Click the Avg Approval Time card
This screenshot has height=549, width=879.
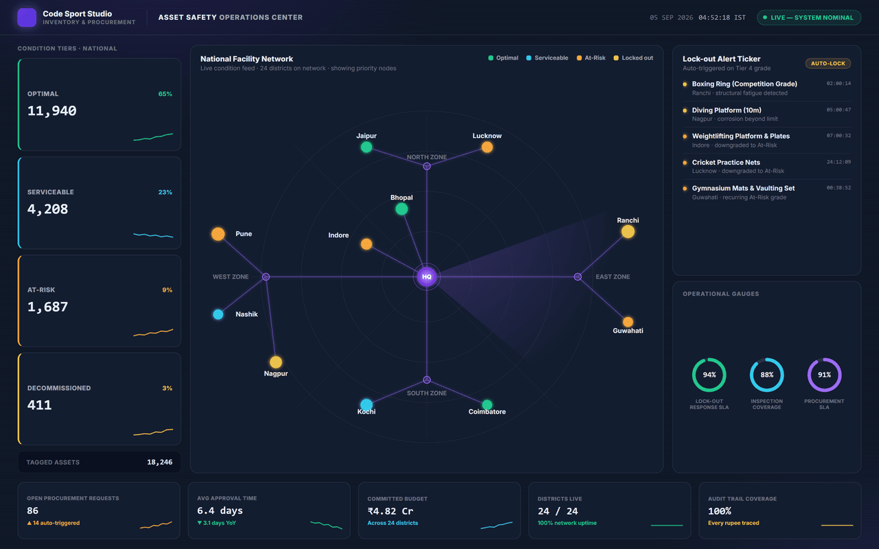(x=269, y=511)
